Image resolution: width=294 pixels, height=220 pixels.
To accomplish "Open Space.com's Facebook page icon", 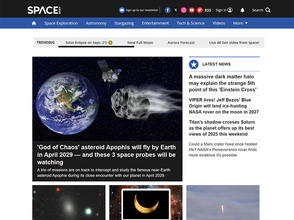I will [167, 10].
